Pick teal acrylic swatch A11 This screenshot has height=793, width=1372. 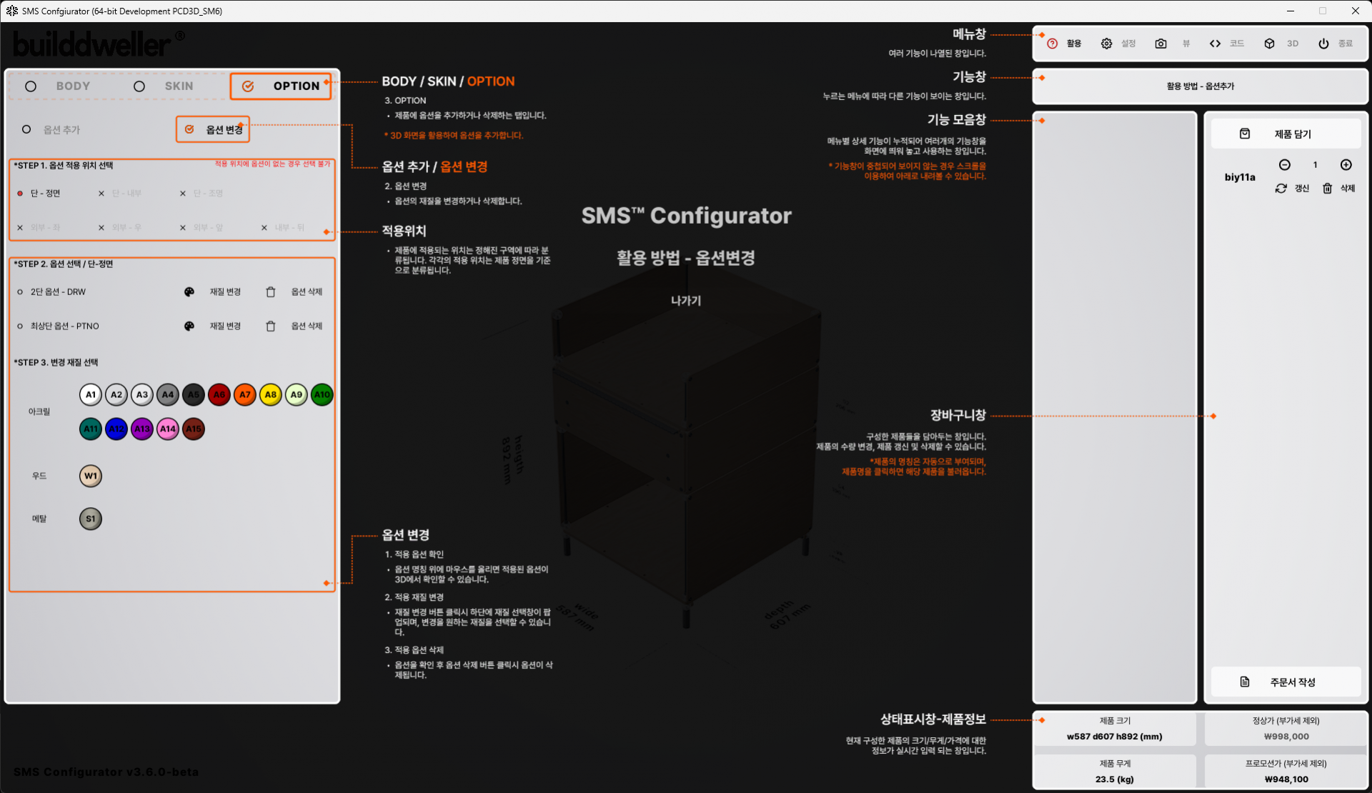pos(91,429)
